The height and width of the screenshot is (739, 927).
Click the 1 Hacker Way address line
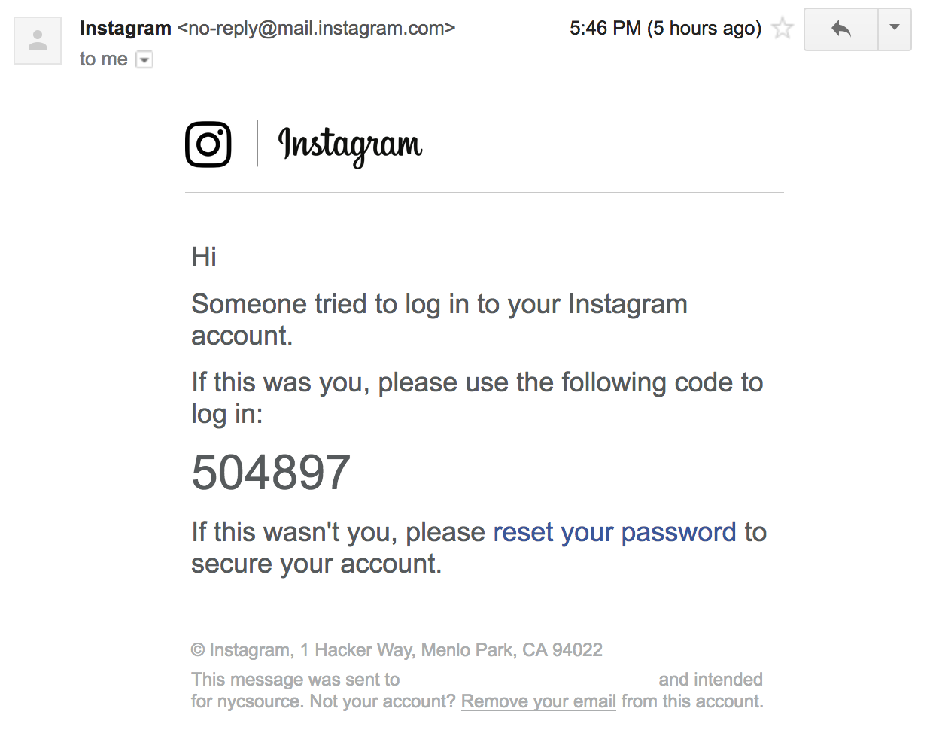point(397,650)
